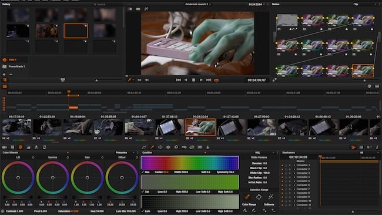This screenshot has height=215, width=382.
Task: Click the Qualifier panel title
Action: (x=147, y=152)
